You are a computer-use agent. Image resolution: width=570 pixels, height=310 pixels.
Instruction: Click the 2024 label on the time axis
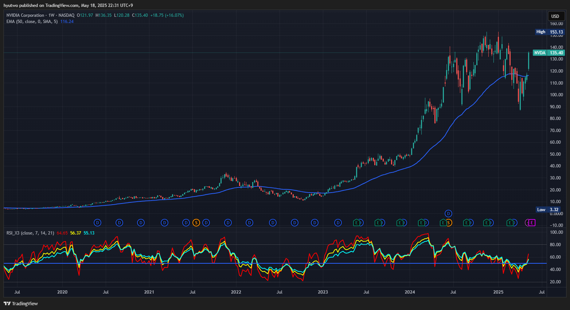point(410,292)
